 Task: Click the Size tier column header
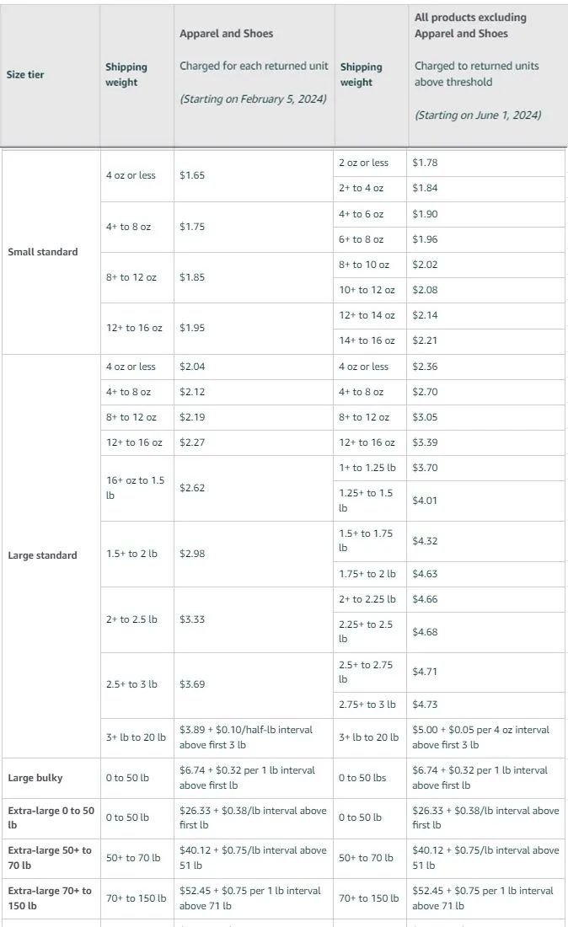tap(25, 74)
